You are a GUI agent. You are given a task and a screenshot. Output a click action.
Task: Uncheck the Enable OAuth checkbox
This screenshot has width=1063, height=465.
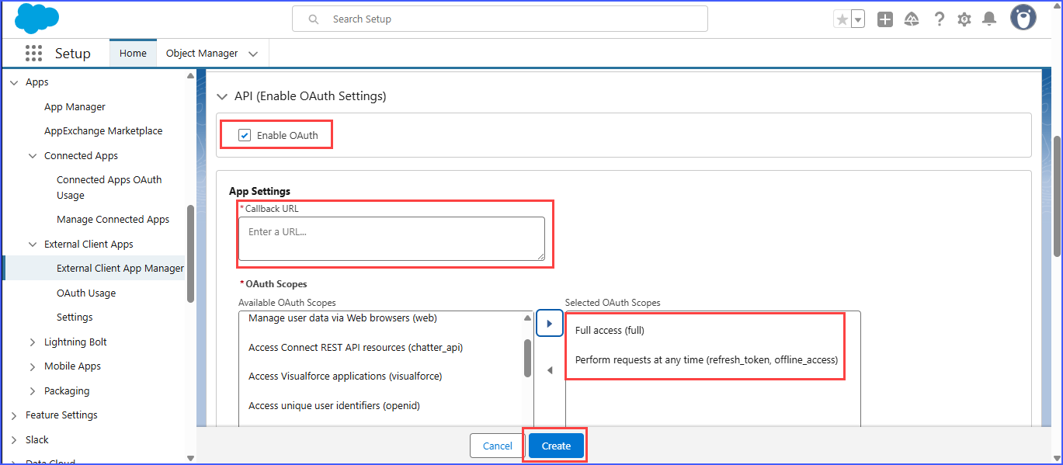245,135
